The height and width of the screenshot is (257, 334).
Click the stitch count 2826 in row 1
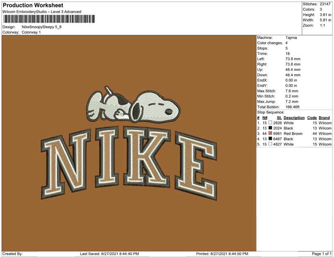click(278, 123)
